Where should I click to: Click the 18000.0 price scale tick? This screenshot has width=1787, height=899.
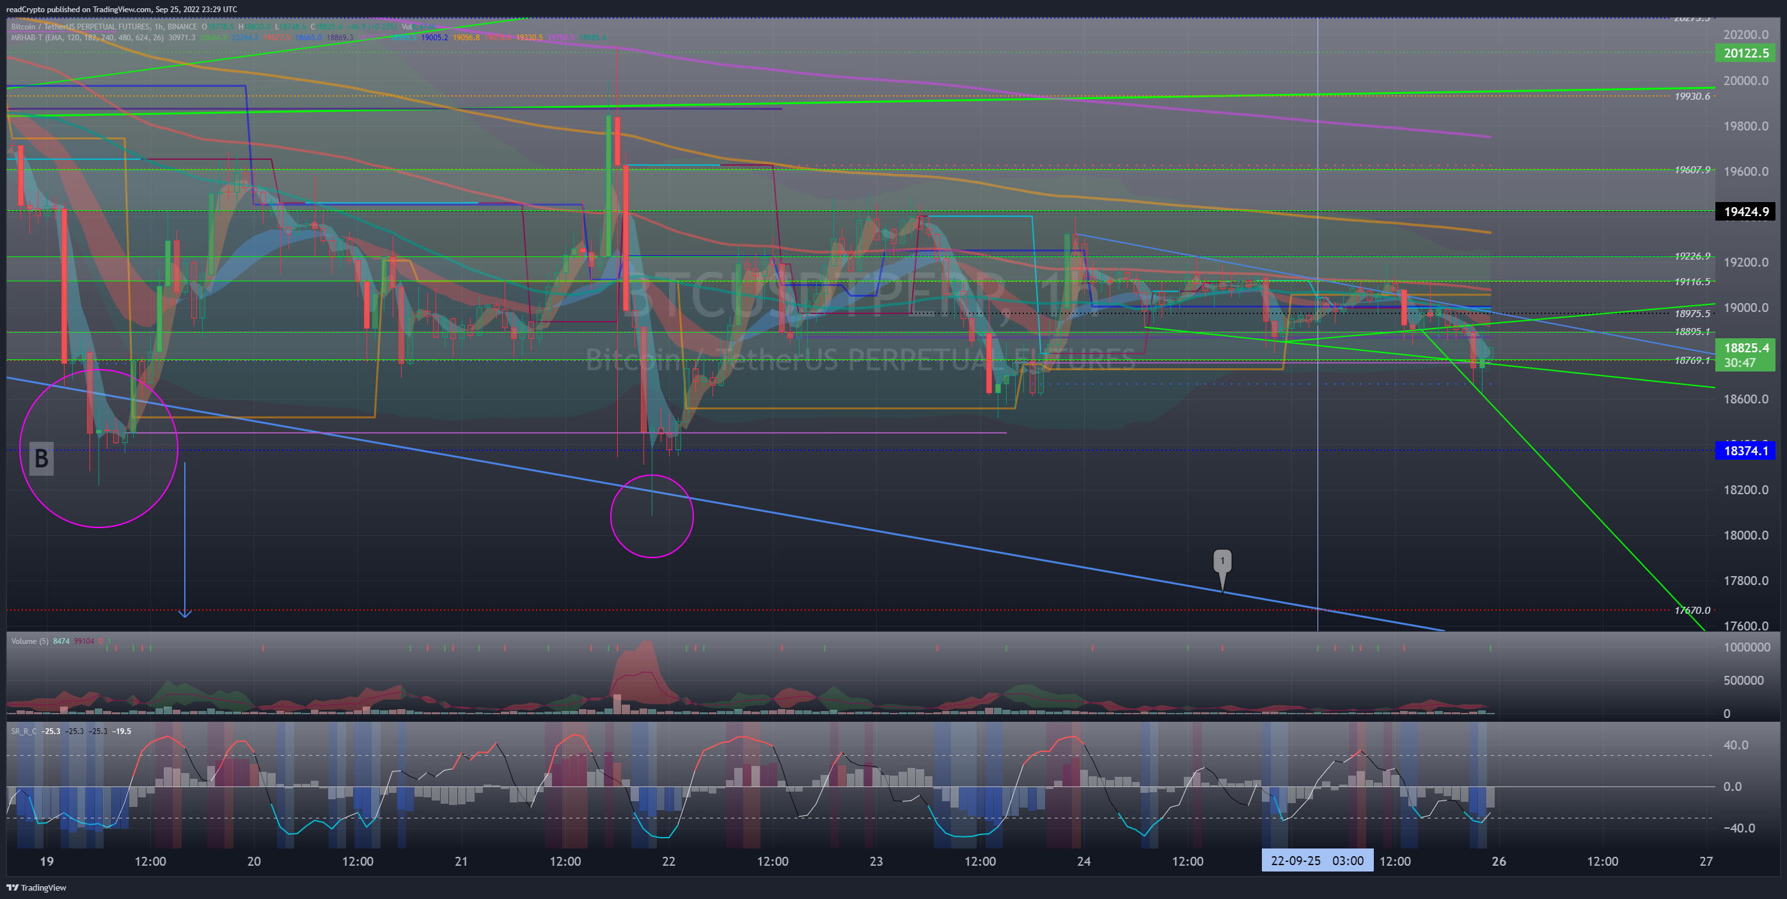(1745, 536)
